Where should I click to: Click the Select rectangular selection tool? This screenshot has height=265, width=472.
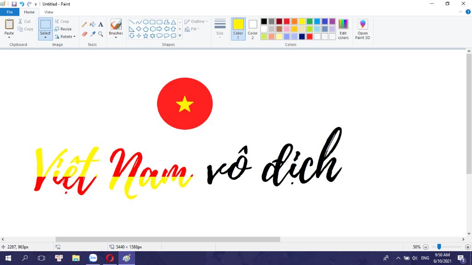46,25
